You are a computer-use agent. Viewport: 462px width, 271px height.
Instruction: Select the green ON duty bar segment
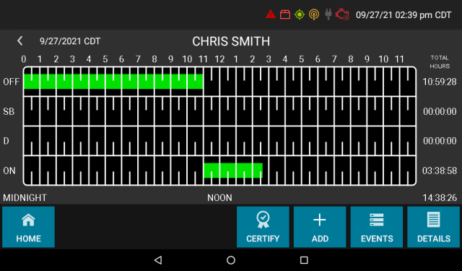[x=233, y=171]
